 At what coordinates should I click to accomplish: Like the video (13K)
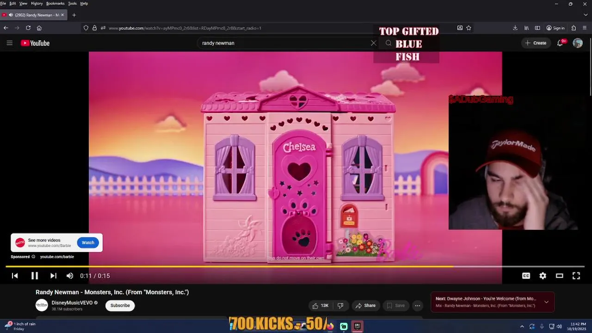pyautogui.click(x=321, y=305)
